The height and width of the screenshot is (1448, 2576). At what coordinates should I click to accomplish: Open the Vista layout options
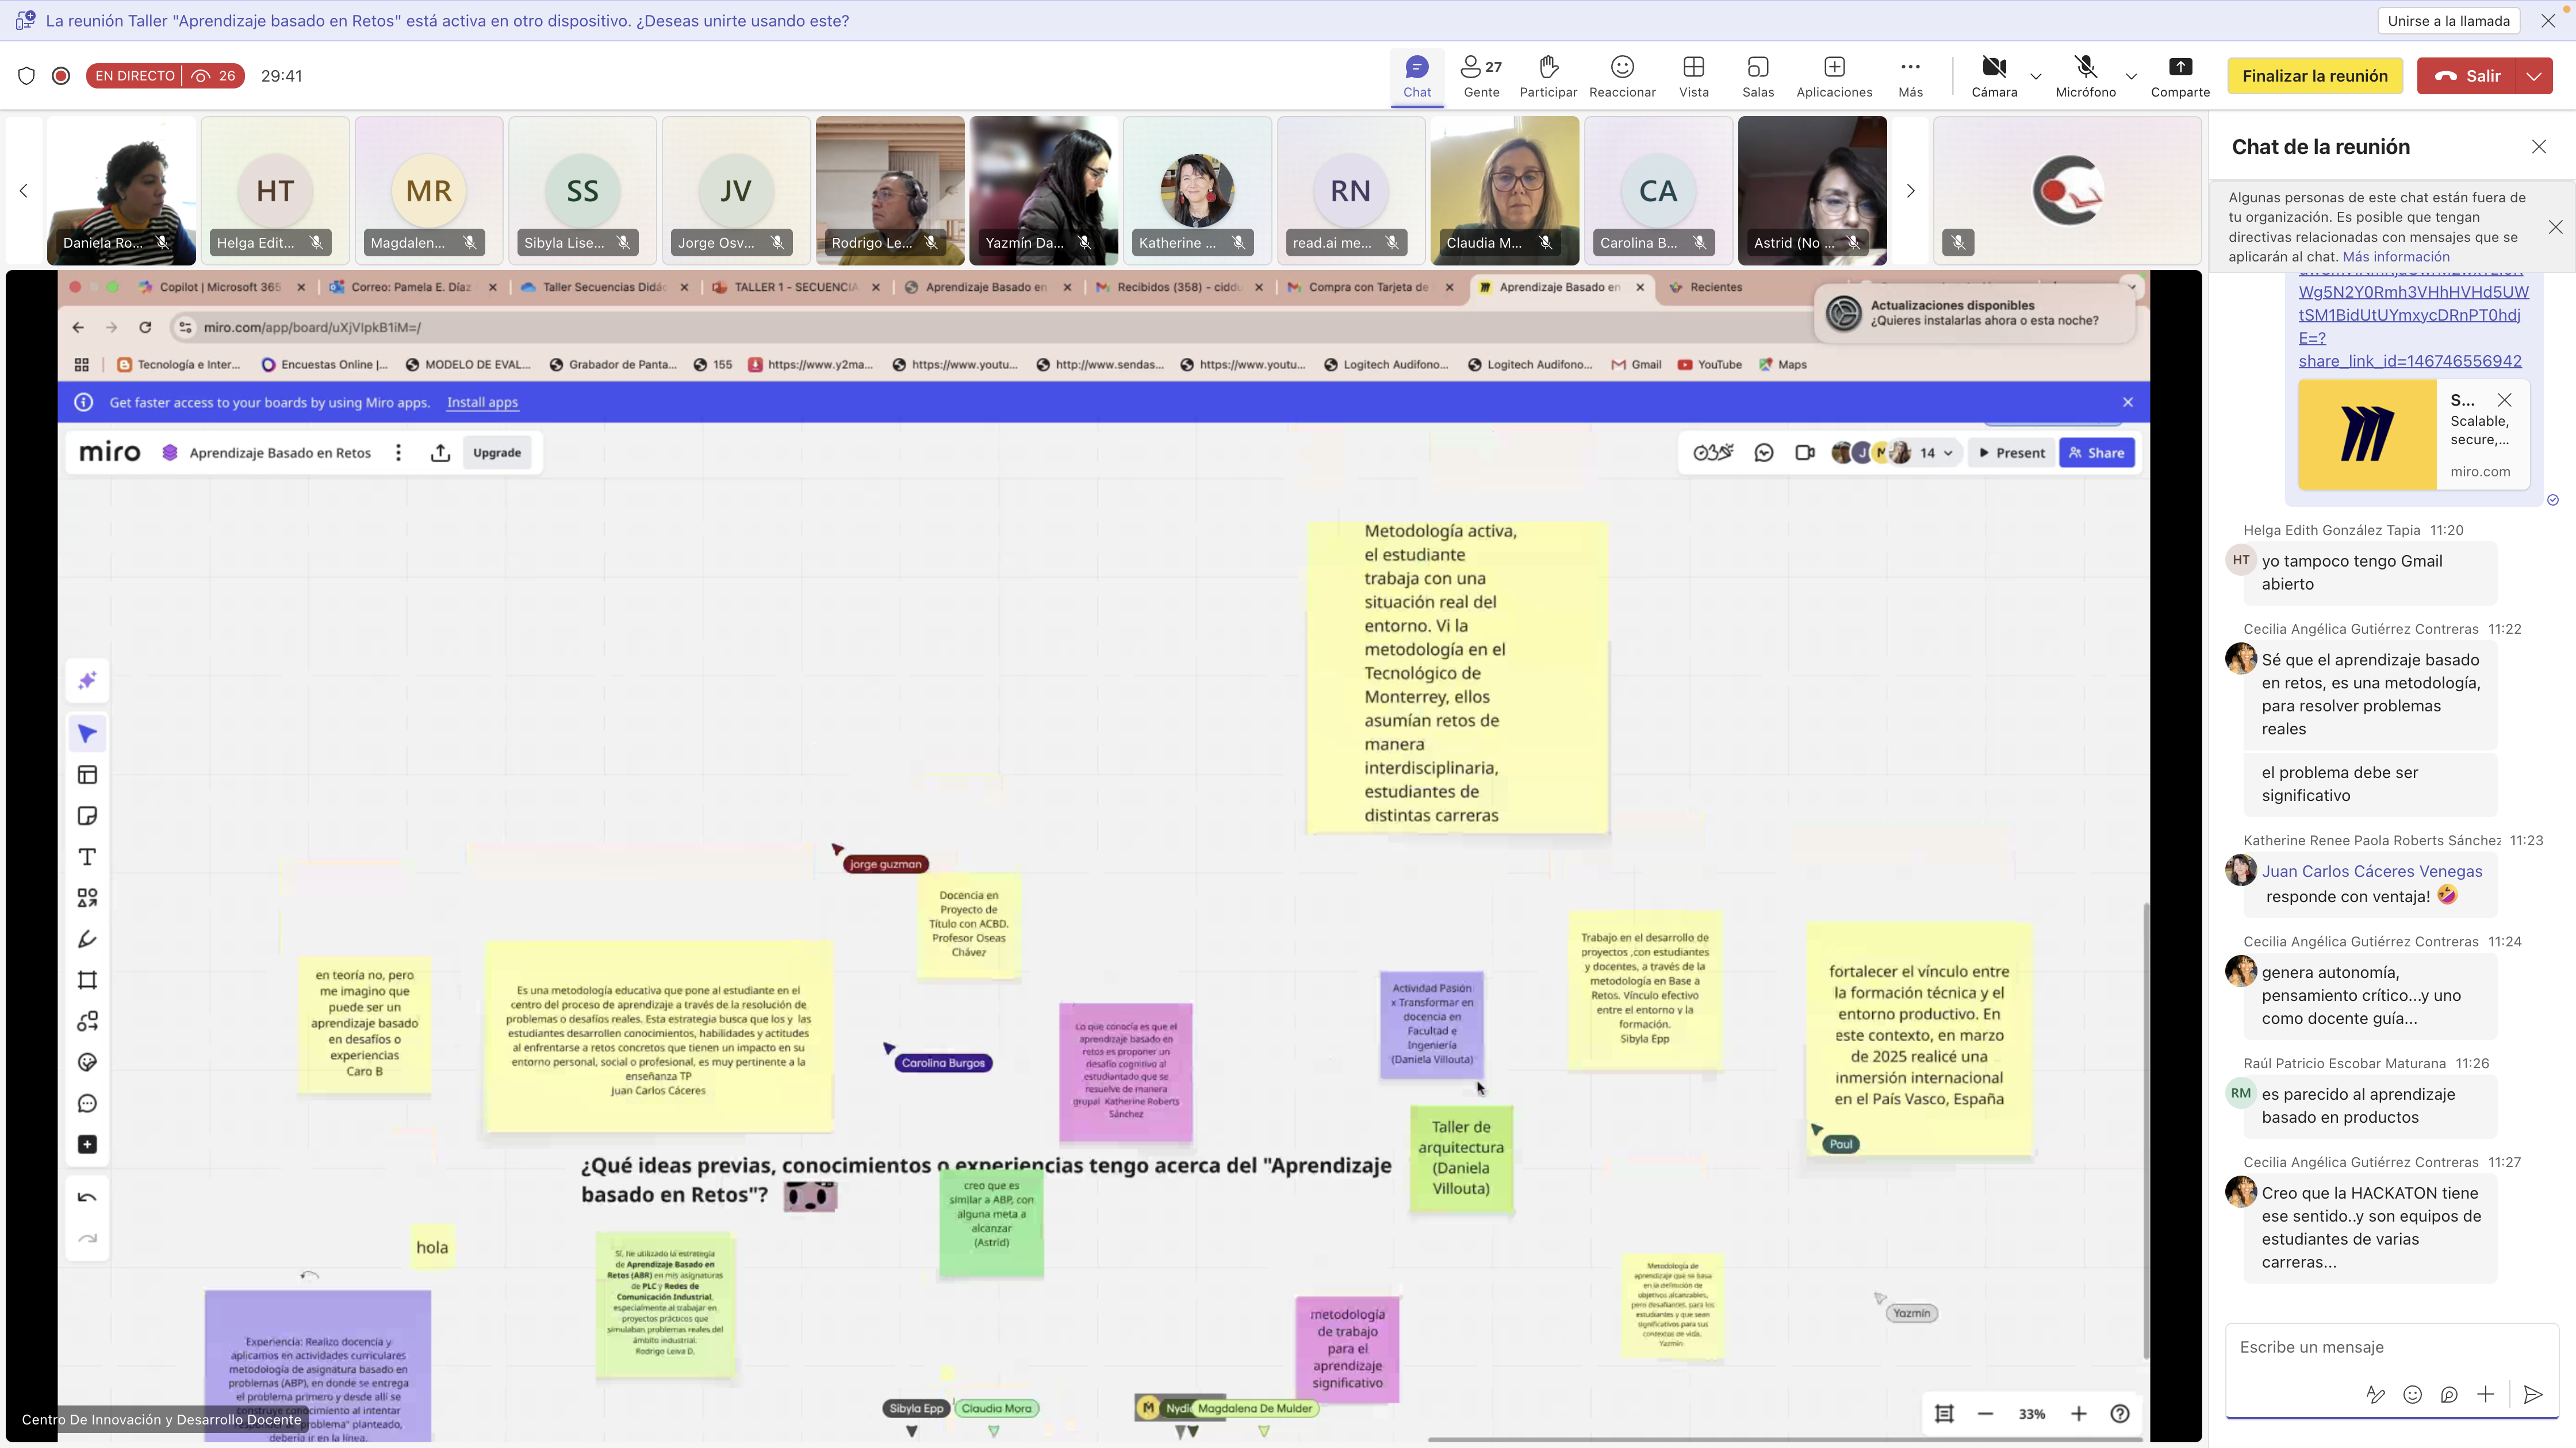[1693, 76]
